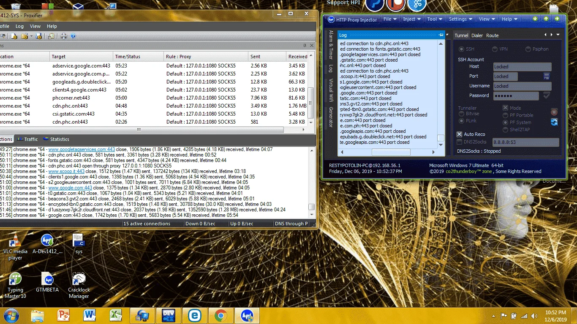
Task: Click the green right-arrow button in HTTP Proxy Injector
Action: 557,19
